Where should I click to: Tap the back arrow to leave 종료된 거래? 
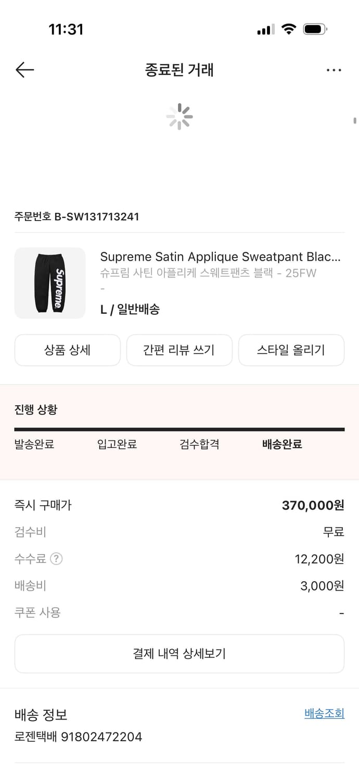coord(24,69)
